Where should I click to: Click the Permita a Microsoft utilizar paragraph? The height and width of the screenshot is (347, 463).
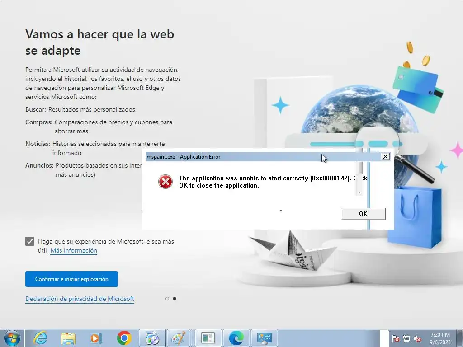click(103, 83)
